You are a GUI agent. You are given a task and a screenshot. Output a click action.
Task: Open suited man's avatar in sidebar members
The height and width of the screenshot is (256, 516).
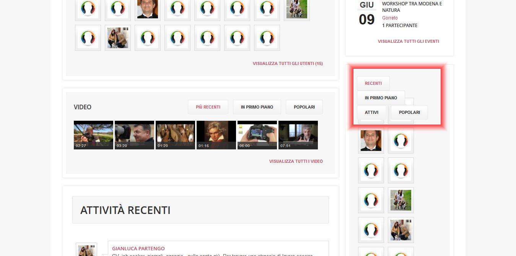coord(371,141)
